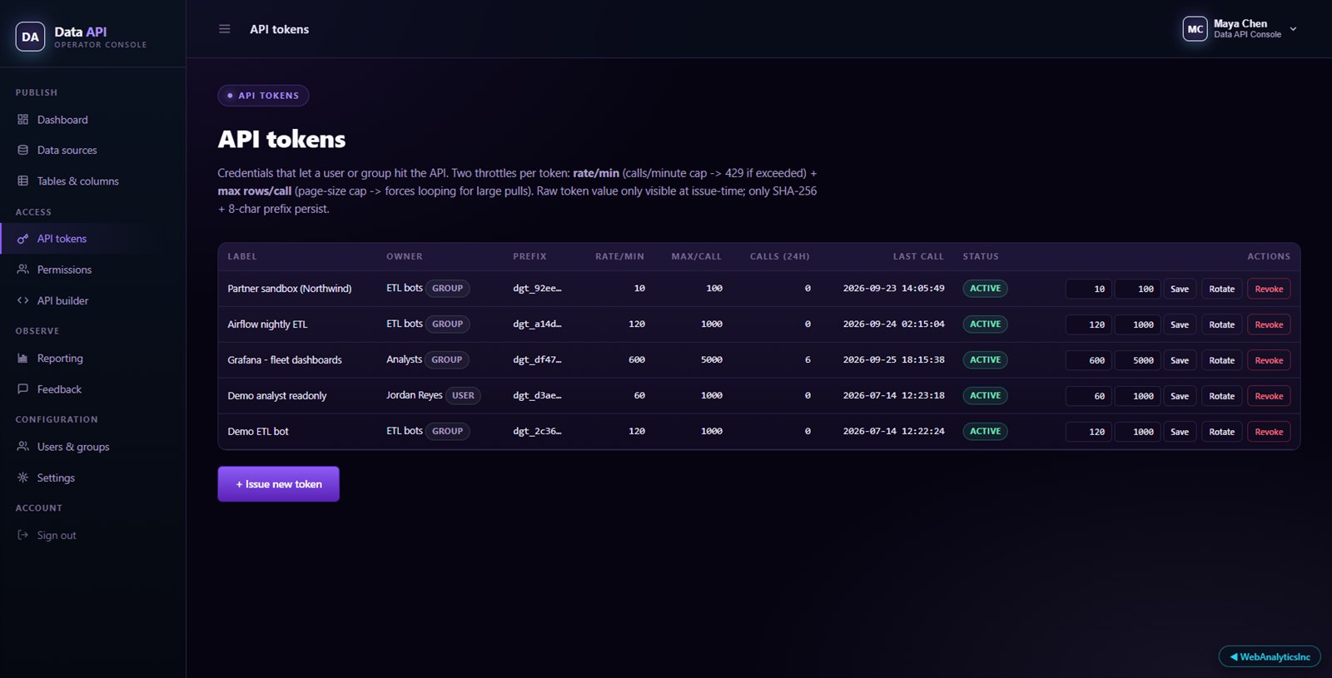Click the Data sources database icon
This screenshot has width=1332, height=678.
(22, 151)
